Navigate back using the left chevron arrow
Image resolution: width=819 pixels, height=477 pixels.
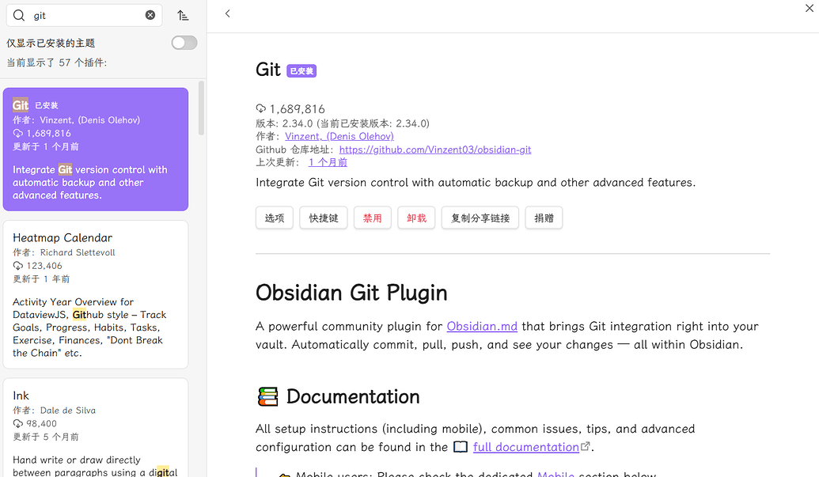228,13
